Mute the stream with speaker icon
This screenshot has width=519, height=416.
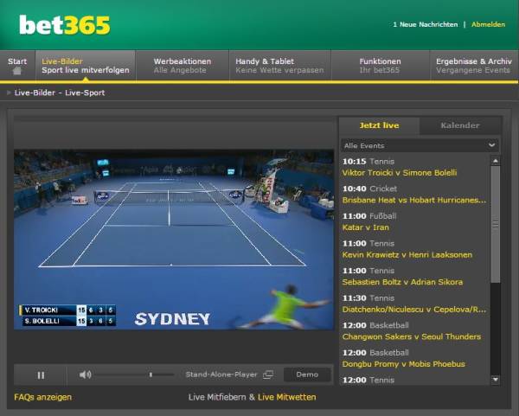coord(85,374)
